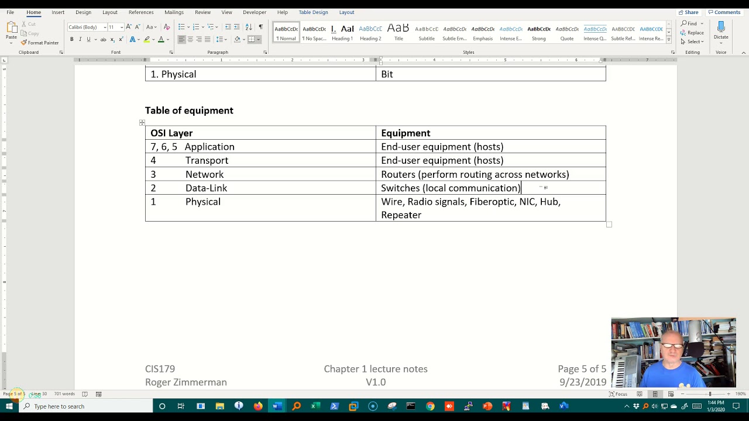Toggle strikethrough formatting
749x421 pixels.
click(x=104, y=39)
